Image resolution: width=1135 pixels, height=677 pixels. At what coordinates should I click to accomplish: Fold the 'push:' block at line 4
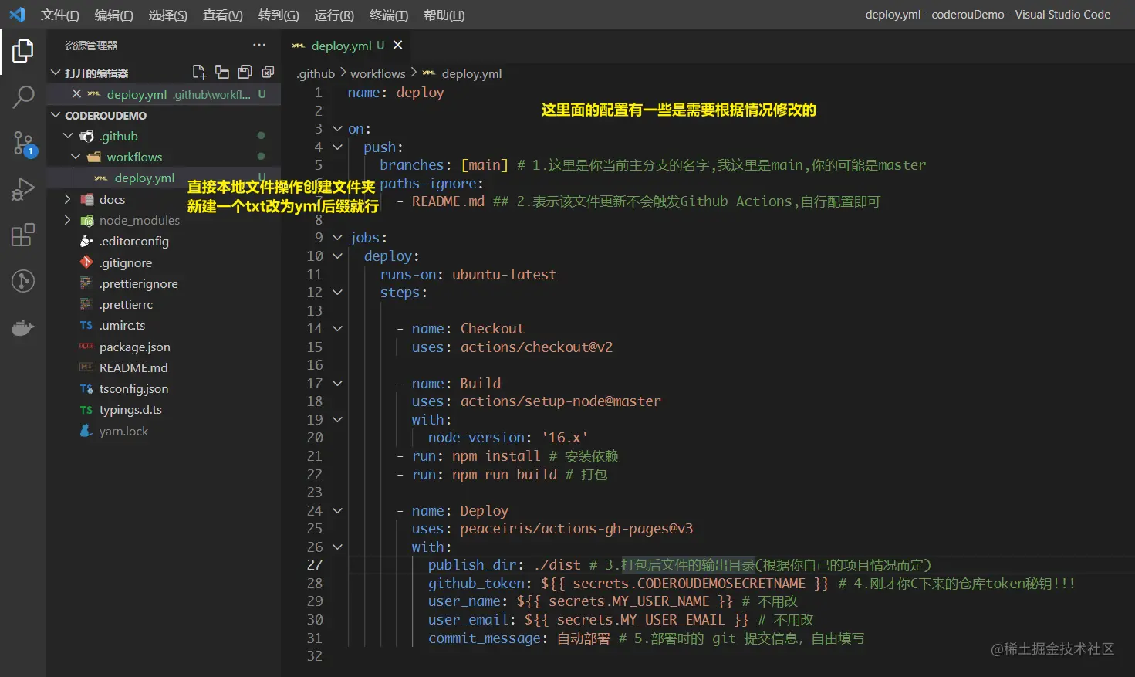[337, 147]
